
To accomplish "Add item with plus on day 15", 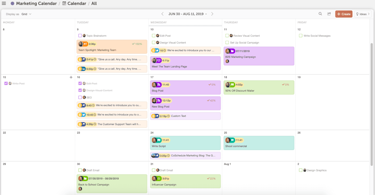I will pos(71,77).
